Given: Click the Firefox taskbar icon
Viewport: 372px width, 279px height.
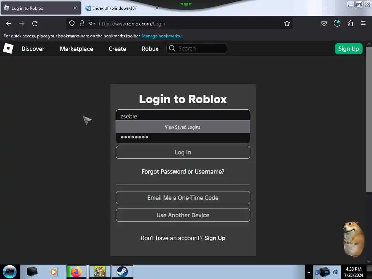Looking at the screenshot, I should (x=76, y=272).
